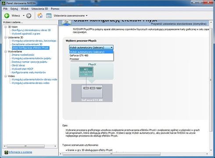Viewport: 215px width, 158px height.
Task: Open Obróć obraz
Action: (x=18, y=65)
